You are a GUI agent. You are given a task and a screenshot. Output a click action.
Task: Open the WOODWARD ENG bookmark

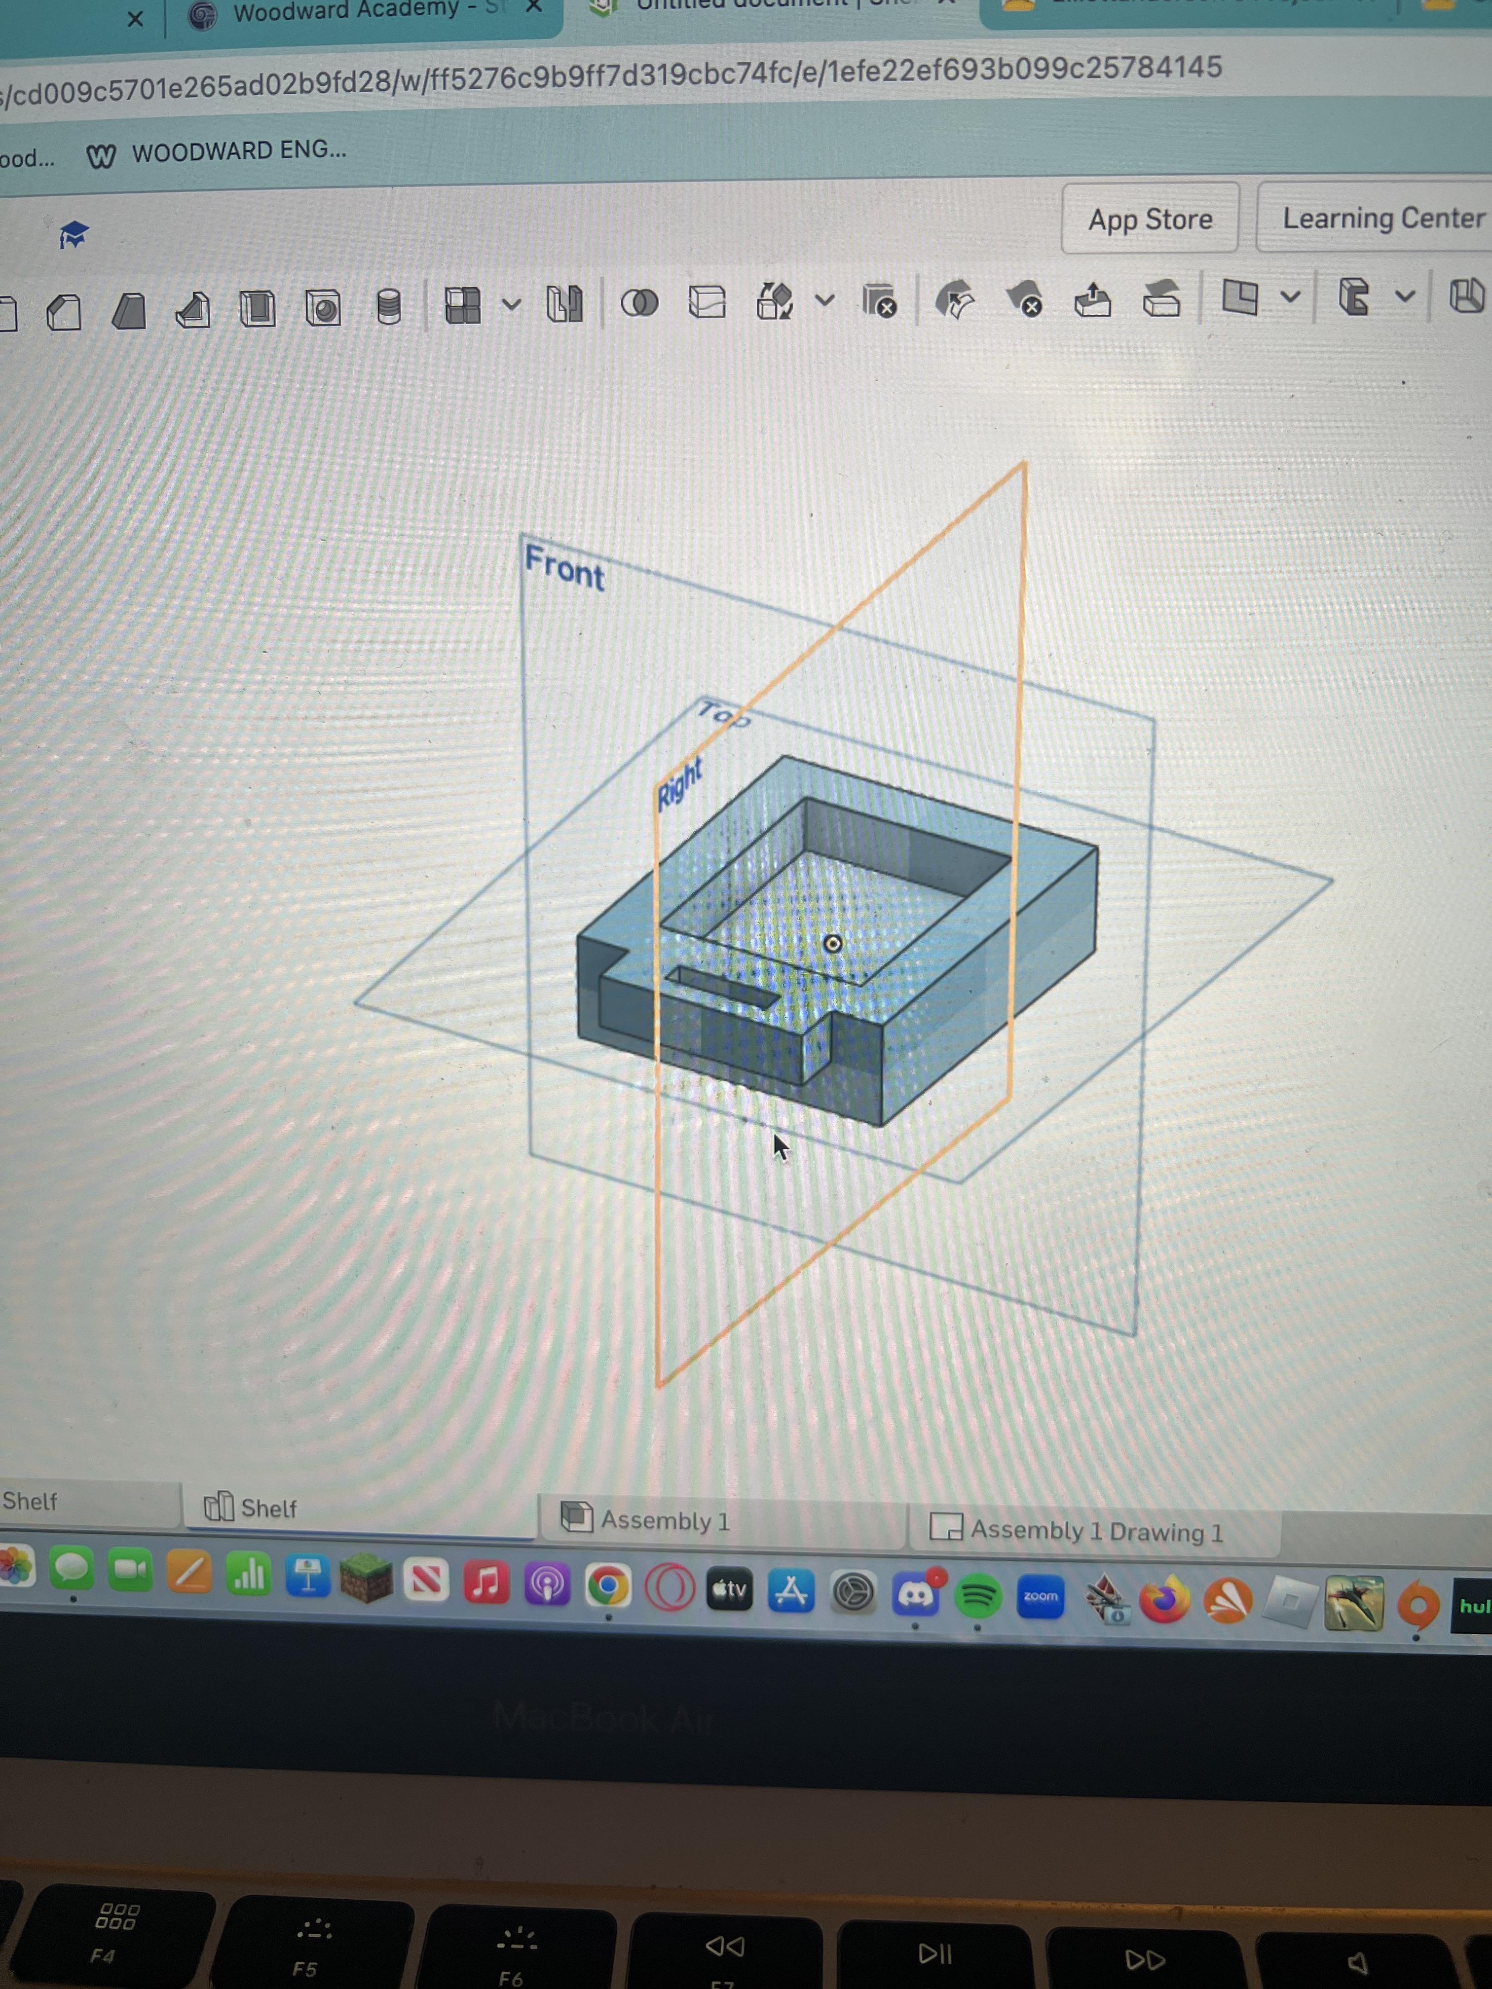click(216, 152)
